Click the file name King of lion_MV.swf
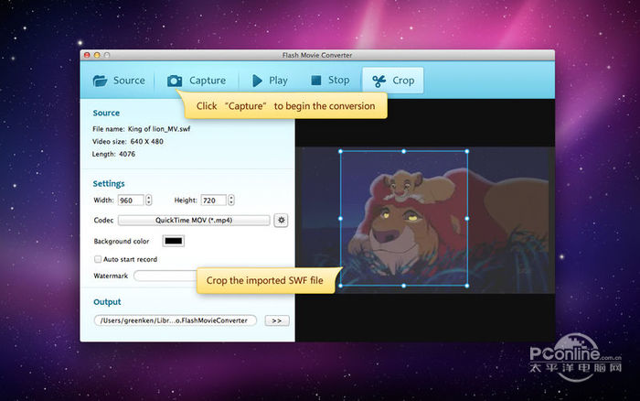Viewport: 640px width, 401px height. pyautogui.click(x=159, y=129)
